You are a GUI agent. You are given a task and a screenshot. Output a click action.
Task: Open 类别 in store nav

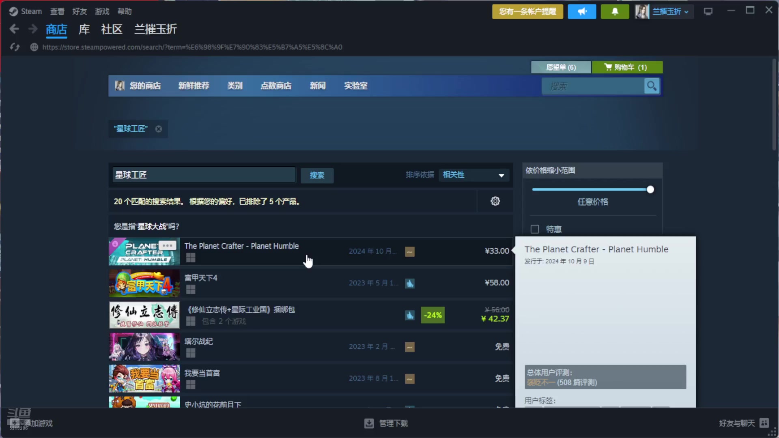click(x=235, y=86)
